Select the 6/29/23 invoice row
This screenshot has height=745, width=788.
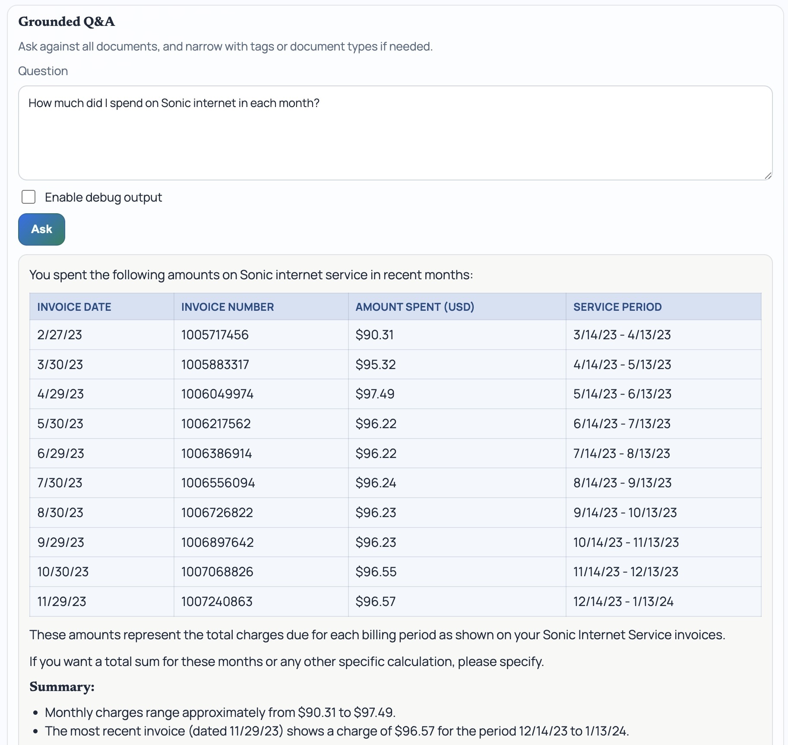(x=60, y=453)
